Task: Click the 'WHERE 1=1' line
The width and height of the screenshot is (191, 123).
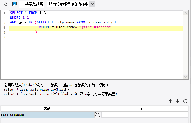Action: pyautogui.click(x=19, y=17)
